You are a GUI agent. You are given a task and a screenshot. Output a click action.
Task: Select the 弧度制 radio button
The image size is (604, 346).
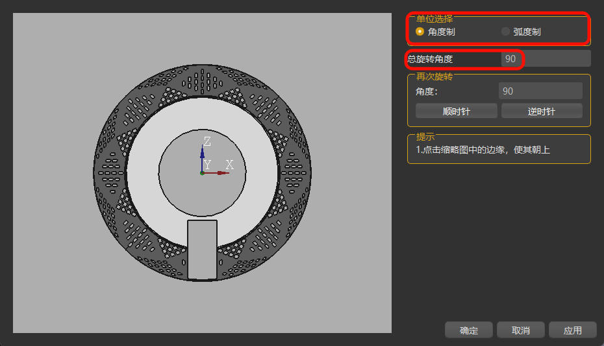[x=506, y=31]
